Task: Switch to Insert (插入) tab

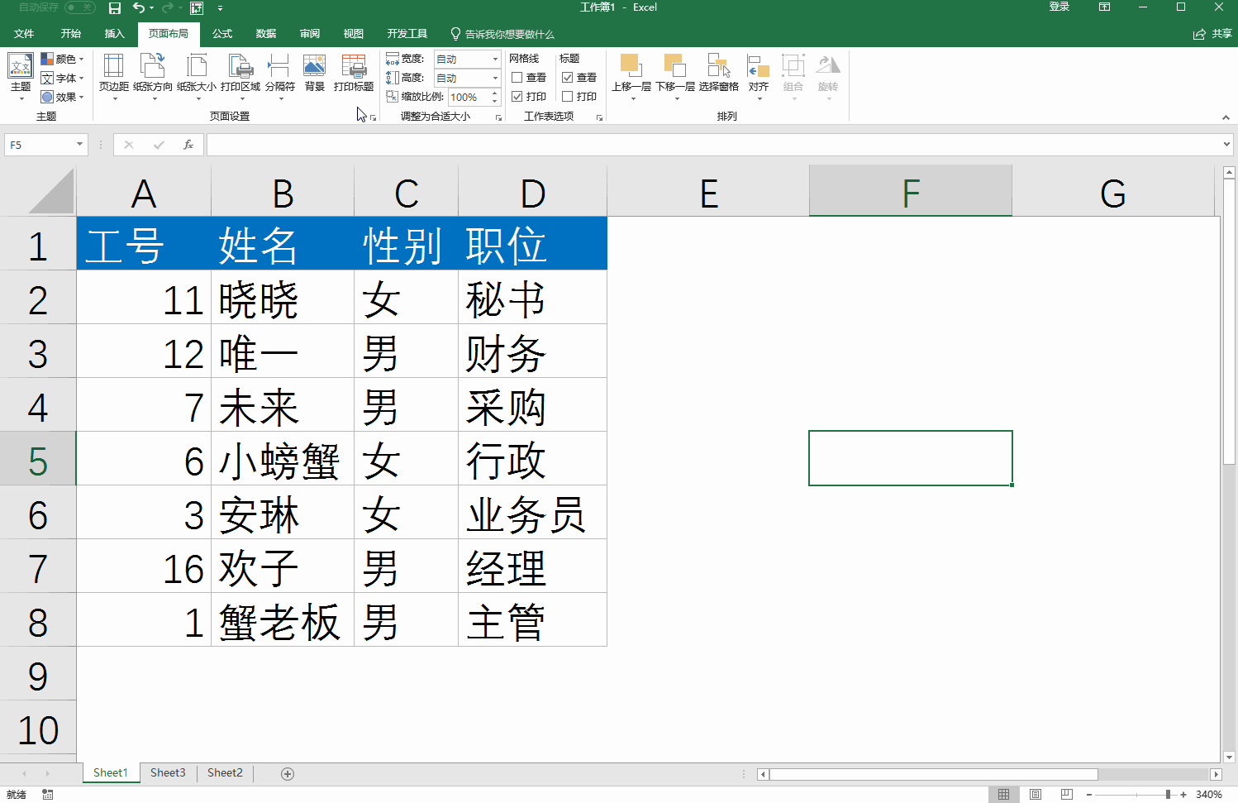Action: tap(115, 34)
